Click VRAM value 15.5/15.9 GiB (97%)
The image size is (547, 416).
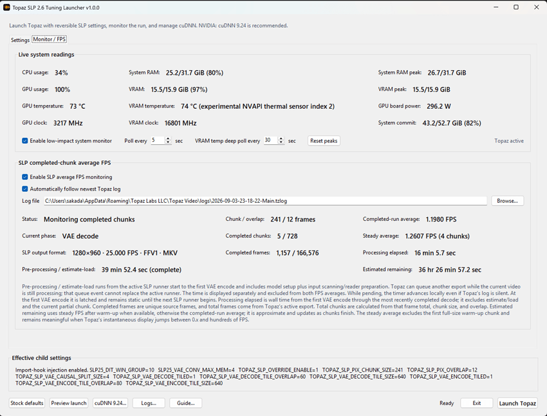pyautogui.click(x=179, y=90)
